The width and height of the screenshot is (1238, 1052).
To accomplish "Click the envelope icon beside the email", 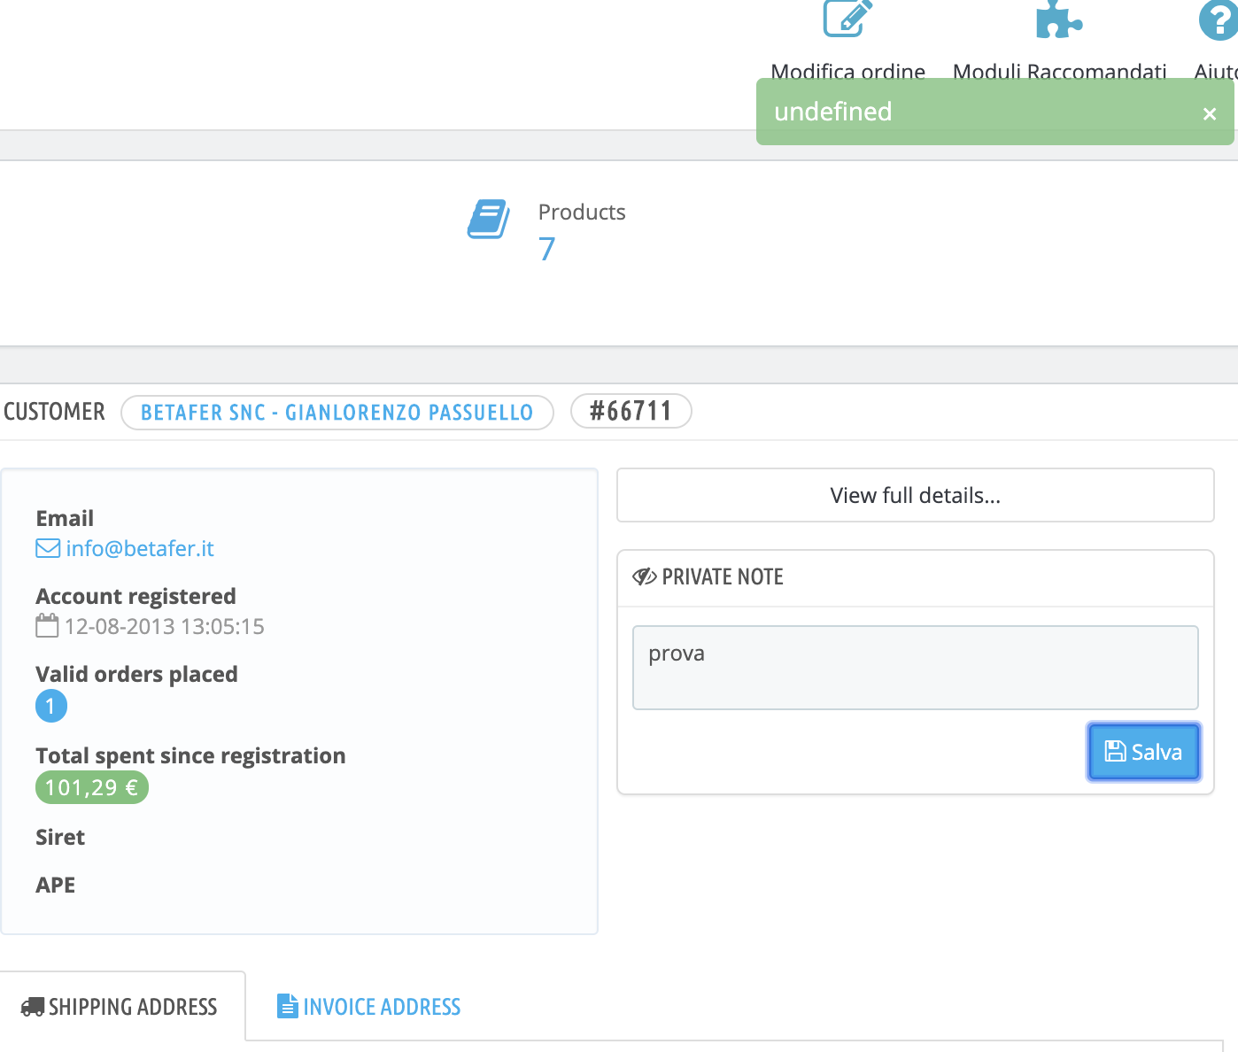I will coord(46,547).
